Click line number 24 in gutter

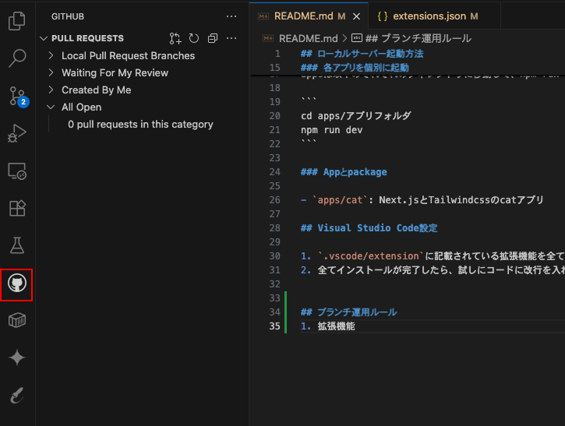point(274,172)
